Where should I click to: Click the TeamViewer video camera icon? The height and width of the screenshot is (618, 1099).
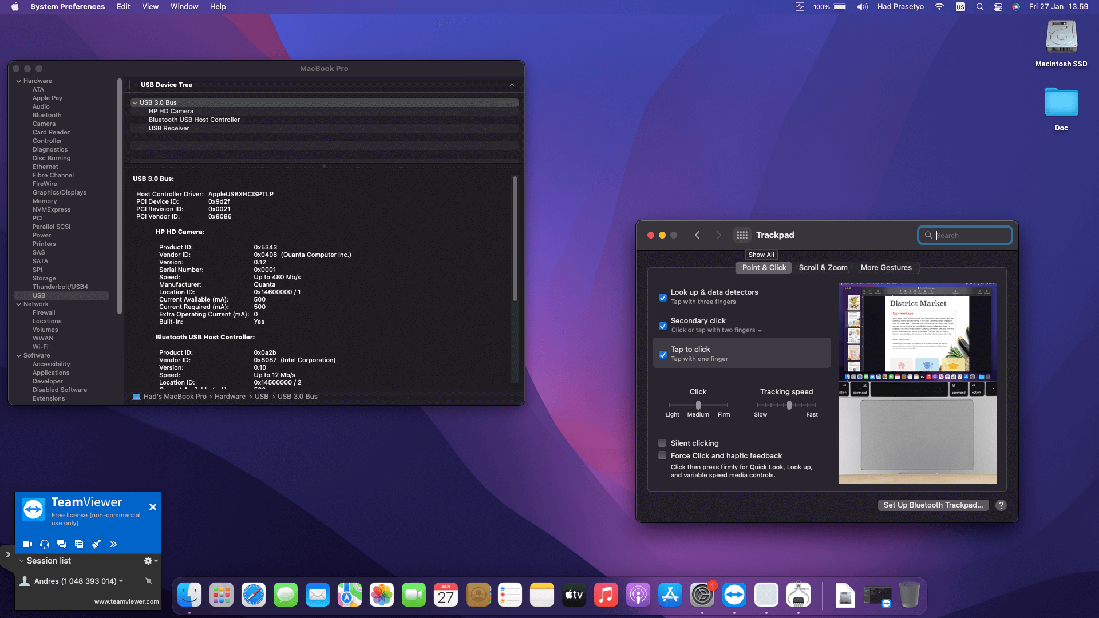click(27, 544)
